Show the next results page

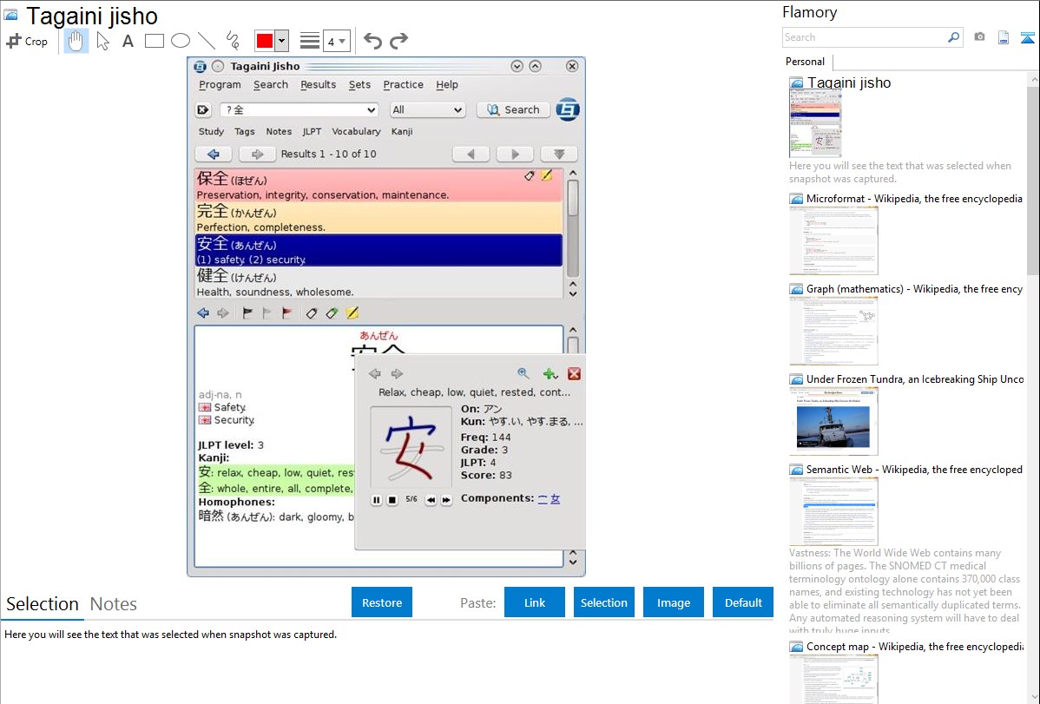coord(515,154)
